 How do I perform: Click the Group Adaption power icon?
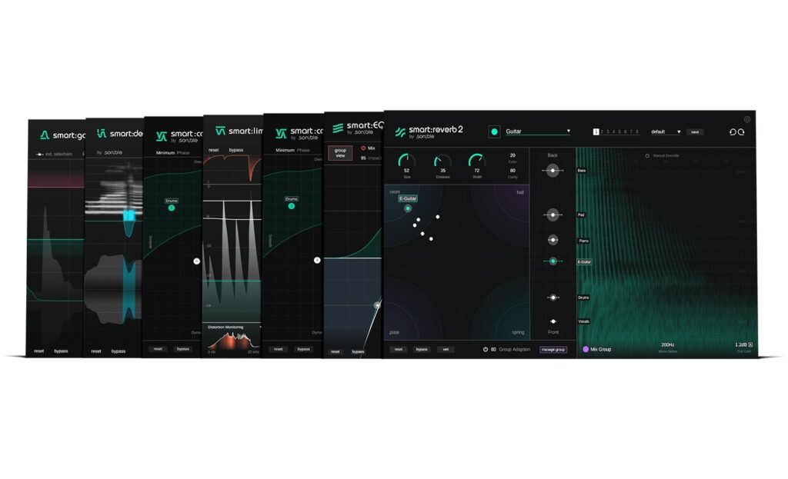(x=485, y=349)
